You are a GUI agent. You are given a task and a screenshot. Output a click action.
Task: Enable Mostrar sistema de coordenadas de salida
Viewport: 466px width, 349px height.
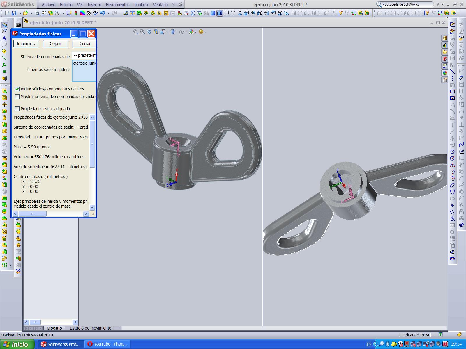pyautogui.click(x=17, y=97)
